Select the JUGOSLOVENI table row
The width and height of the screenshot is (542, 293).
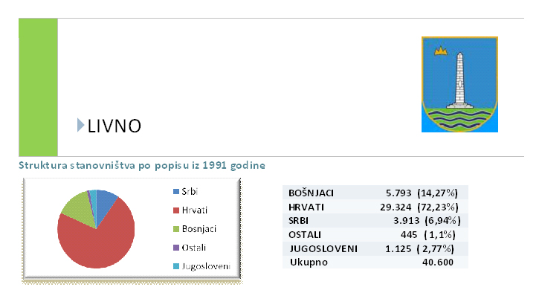(x=375, y=248)
